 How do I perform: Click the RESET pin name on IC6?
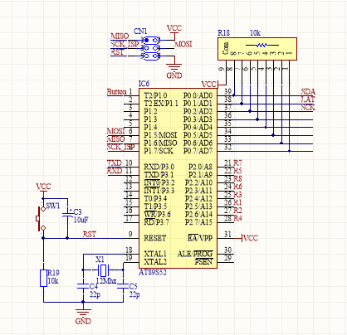(155, 238)
